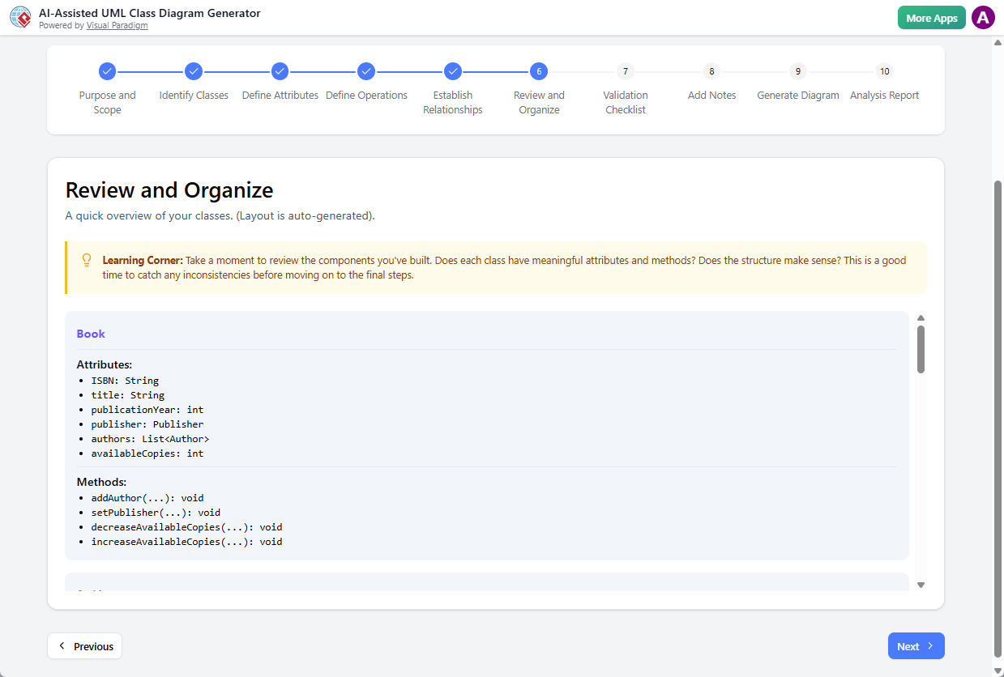Select the 'title: String' attribute

coord(128,395)
